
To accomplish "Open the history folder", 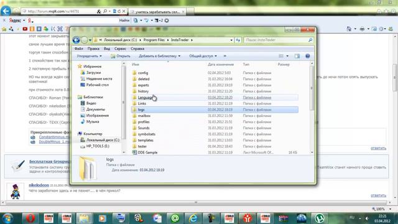I will (143, 91).
